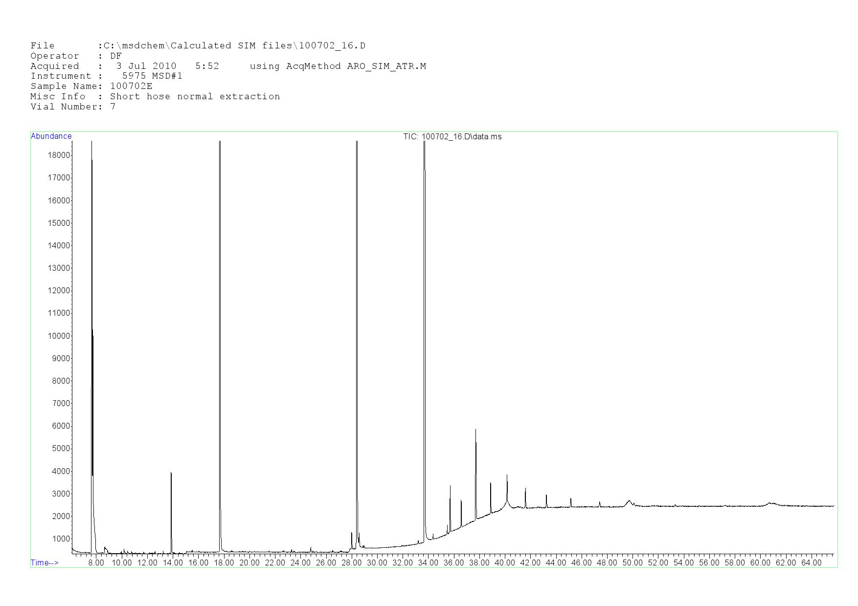
Task: Click the broad hump near 49.8 minutes
Action: coord(629,501)
